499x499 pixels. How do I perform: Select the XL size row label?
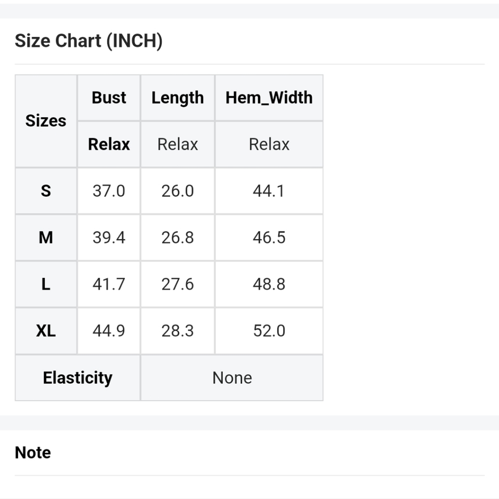(x=46, y=331)
